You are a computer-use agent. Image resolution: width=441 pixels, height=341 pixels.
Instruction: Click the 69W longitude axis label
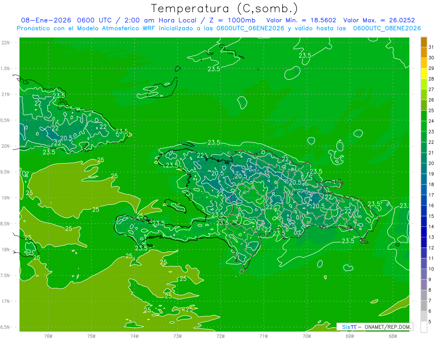(x=349, y=336)
